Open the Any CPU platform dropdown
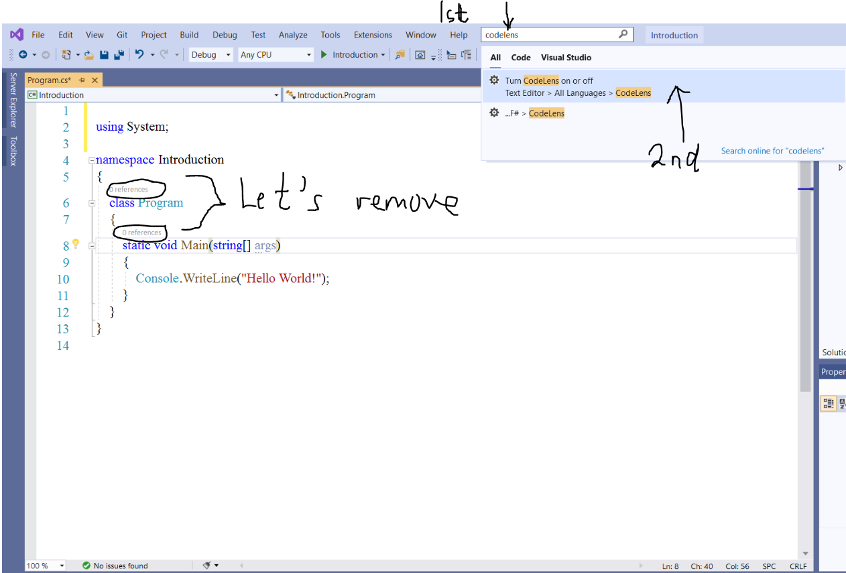Screen dimensions: 846x573 pyautogui.click(x=276, y=55)
